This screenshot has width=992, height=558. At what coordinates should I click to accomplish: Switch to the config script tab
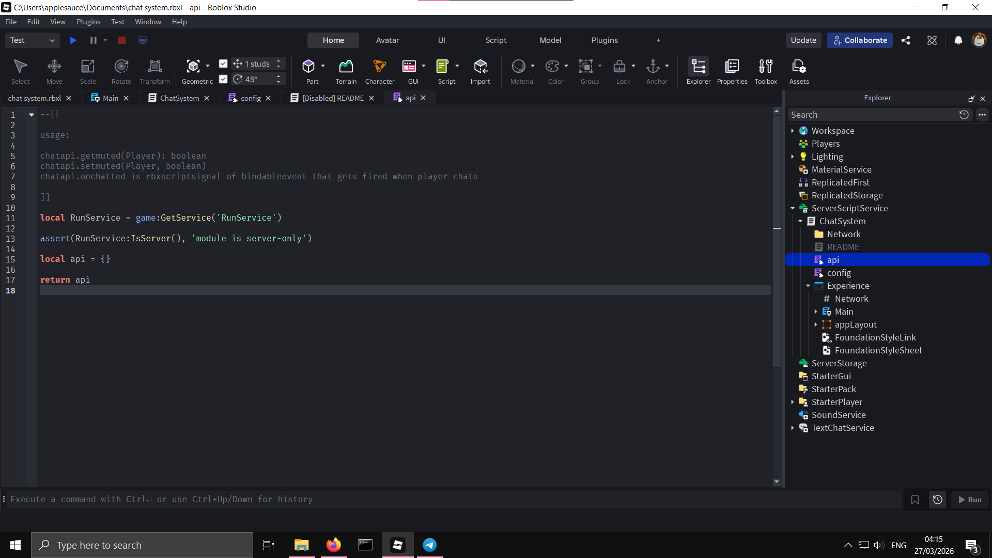250,98
